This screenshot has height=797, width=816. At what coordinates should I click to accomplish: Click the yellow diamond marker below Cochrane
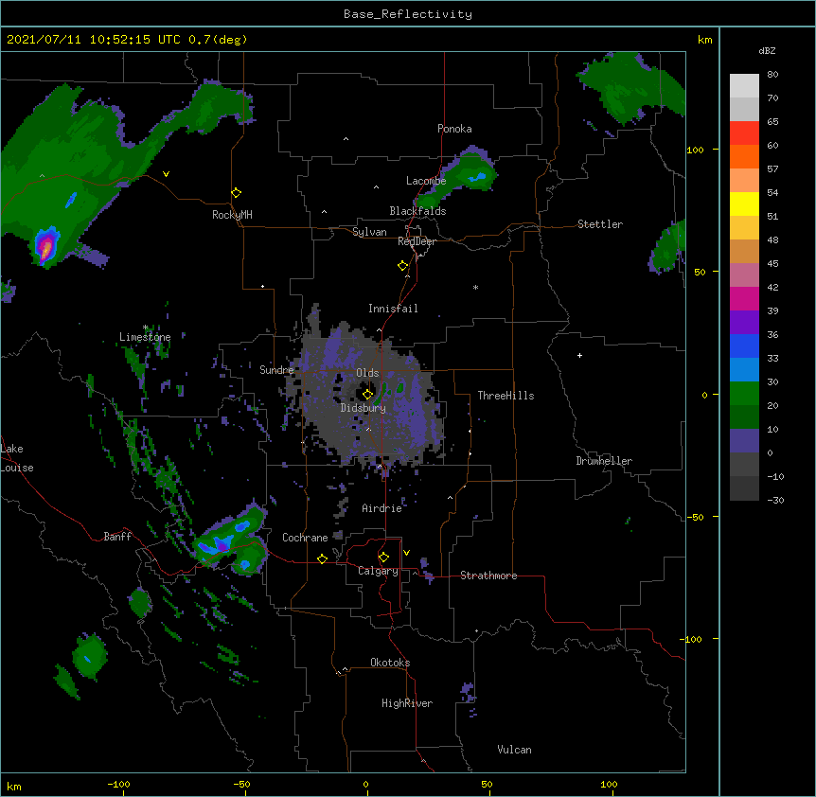[x=322, y=558]
